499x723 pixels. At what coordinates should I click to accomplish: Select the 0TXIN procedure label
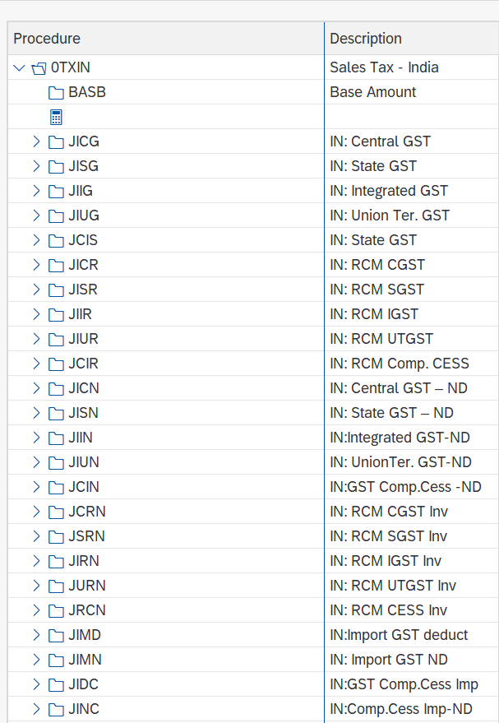(71, 67)
